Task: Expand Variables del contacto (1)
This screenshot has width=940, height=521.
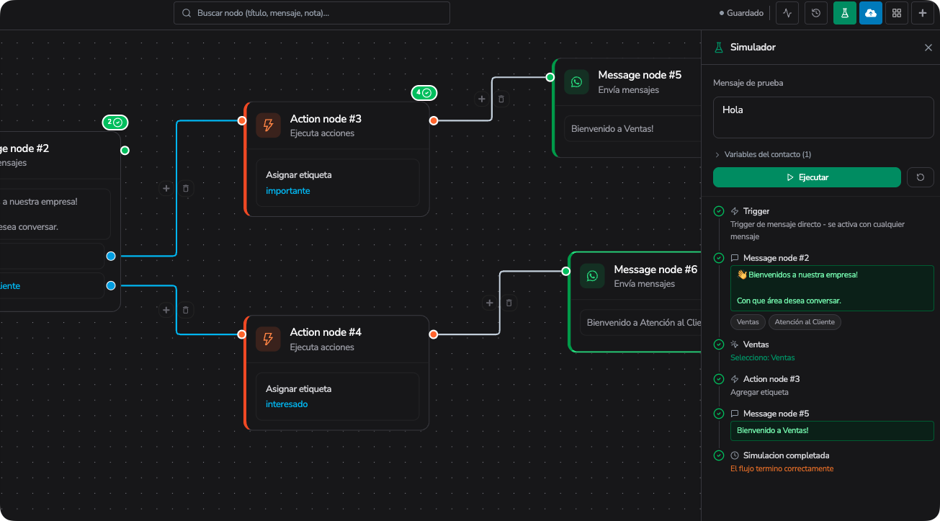Action: [762, 154]
